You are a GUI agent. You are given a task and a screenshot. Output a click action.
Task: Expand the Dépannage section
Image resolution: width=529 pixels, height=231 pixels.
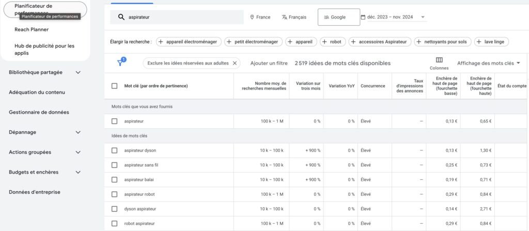coord(78,132)
